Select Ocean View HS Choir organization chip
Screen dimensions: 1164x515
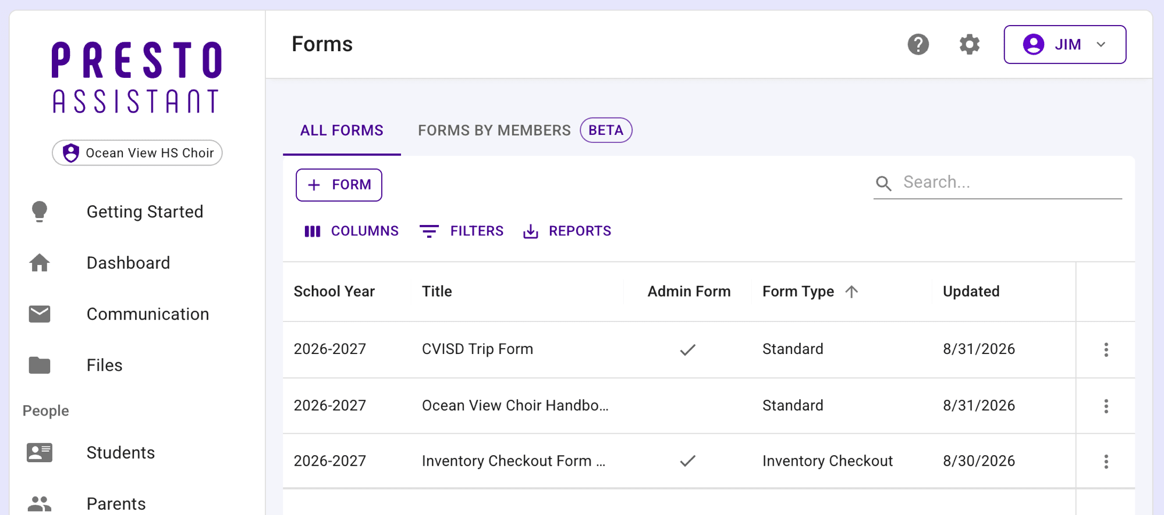(x=137, y=153)
